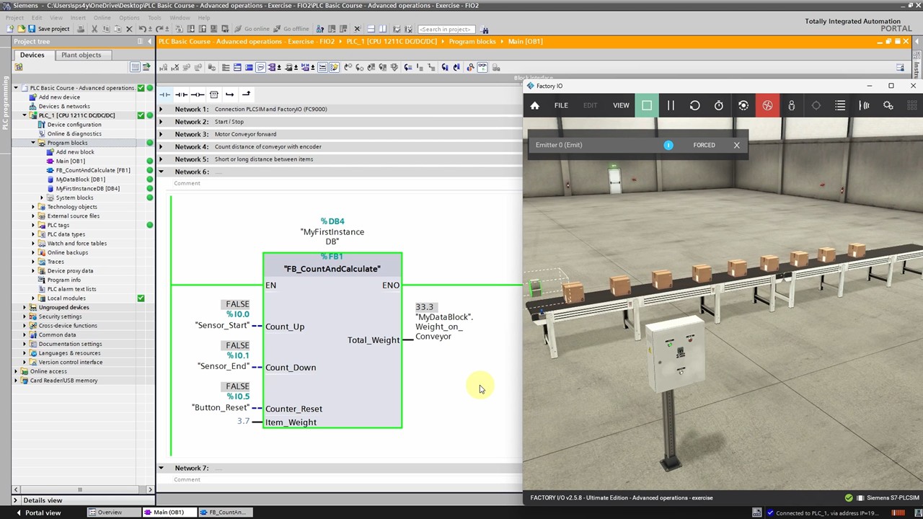Viewport: 923px width, 519px height.
Task: Click the delete X icon in toolbar
Action: pyautogui.click(x=129, y=29)
